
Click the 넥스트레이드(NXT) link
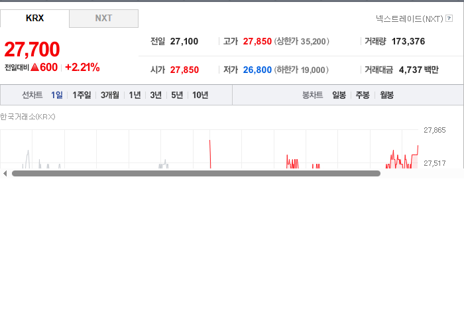410,19
